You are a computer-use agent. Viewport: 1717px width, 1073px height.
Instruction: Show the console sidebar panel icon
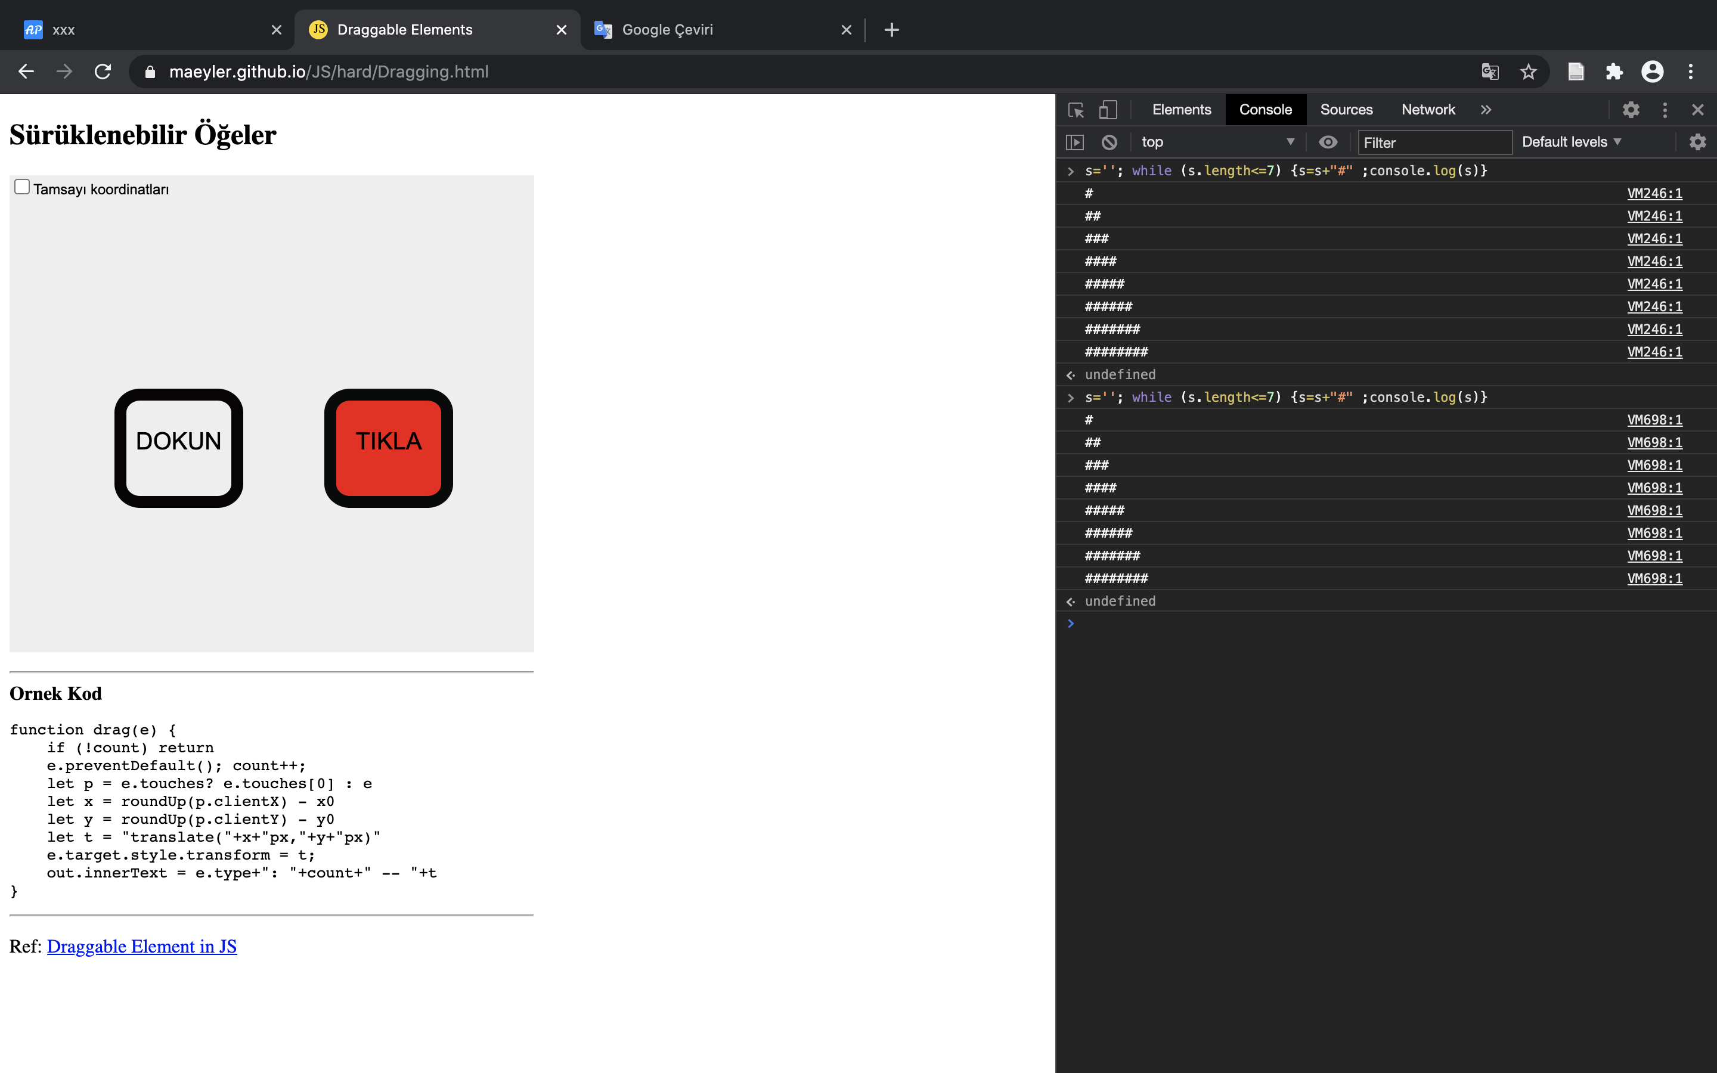tap(1075, 142)
